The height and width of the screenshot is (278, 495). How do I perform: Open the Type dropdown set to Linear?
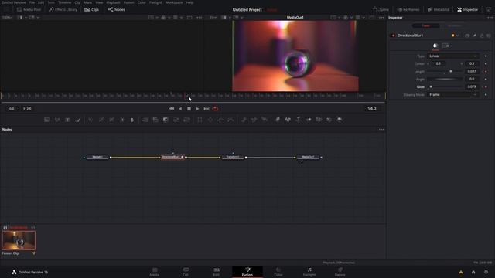pyautogui.click(x=453, y=56)
